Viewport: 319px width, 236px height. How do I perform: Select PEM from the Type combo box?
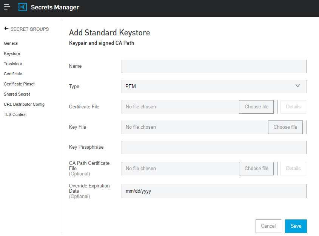click(214, 86)
